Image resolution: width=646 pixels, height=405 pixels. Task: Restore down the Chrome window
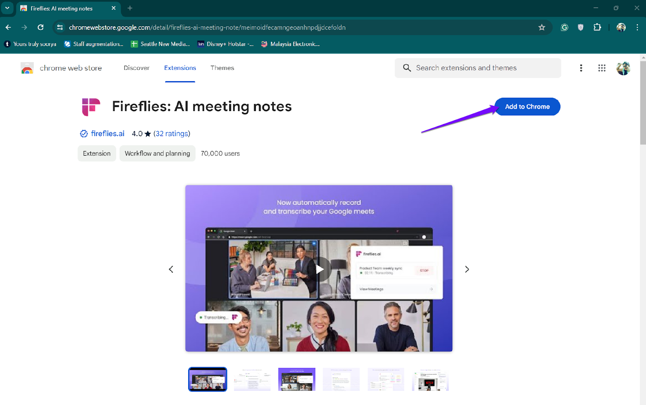[616, 8]
